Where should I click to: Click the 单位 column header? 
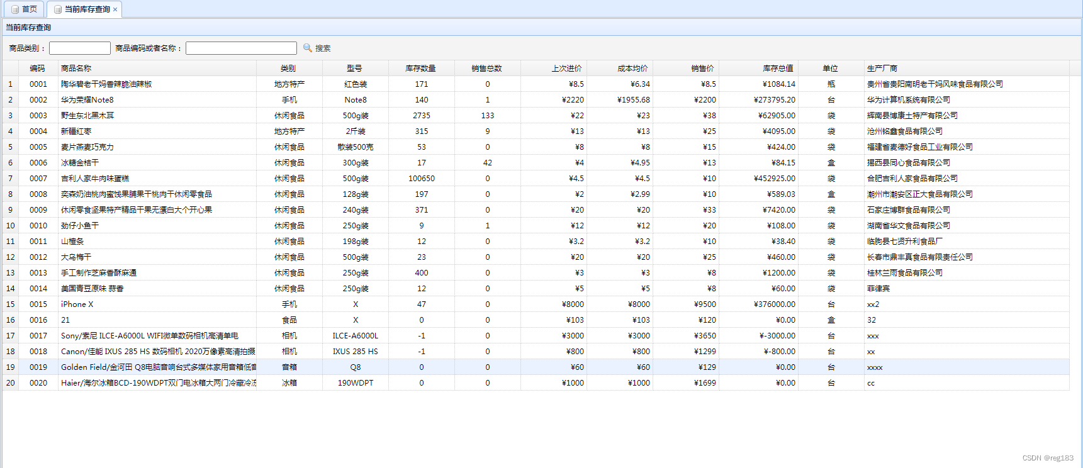click(831, 68)
